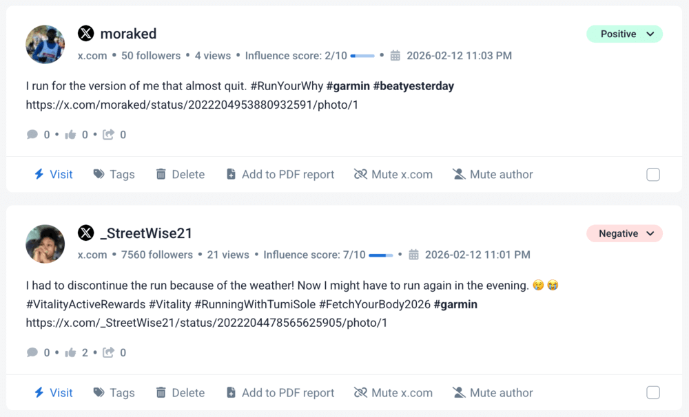Image resolution: width=689 pixels, height=417 pixels.
Task: Click the influence score bar for _StreetWise21
Action: (x=381, y=255)
